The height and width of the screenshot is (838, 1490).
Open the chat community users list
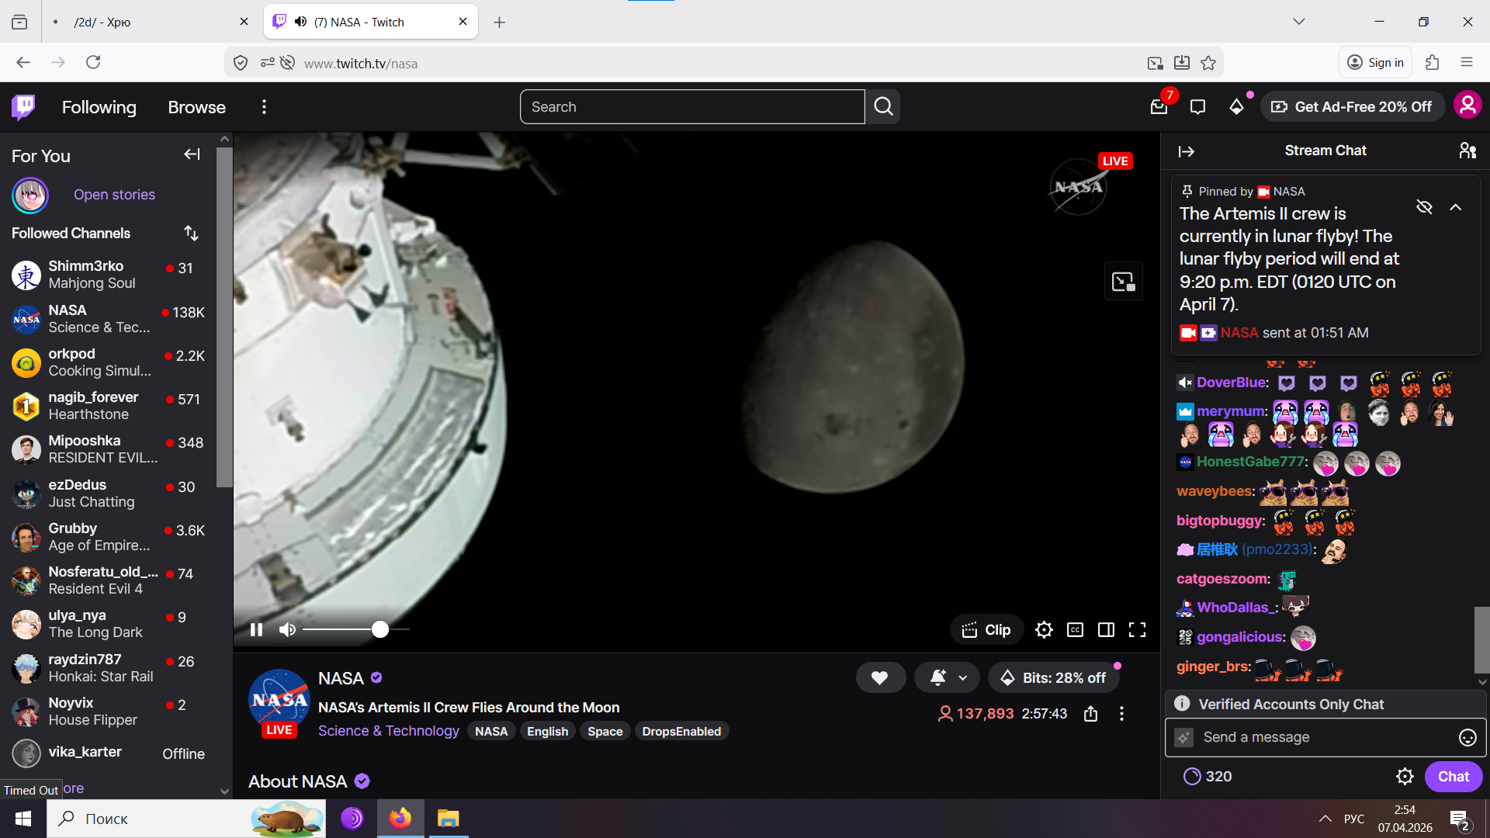(1467, 151)
